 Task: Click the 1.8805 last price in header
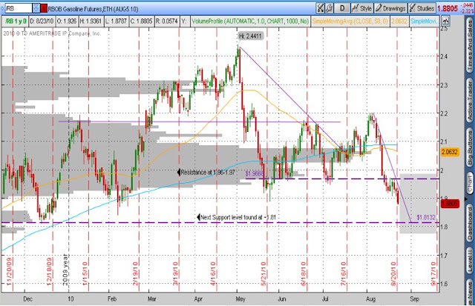click(448, 8)
